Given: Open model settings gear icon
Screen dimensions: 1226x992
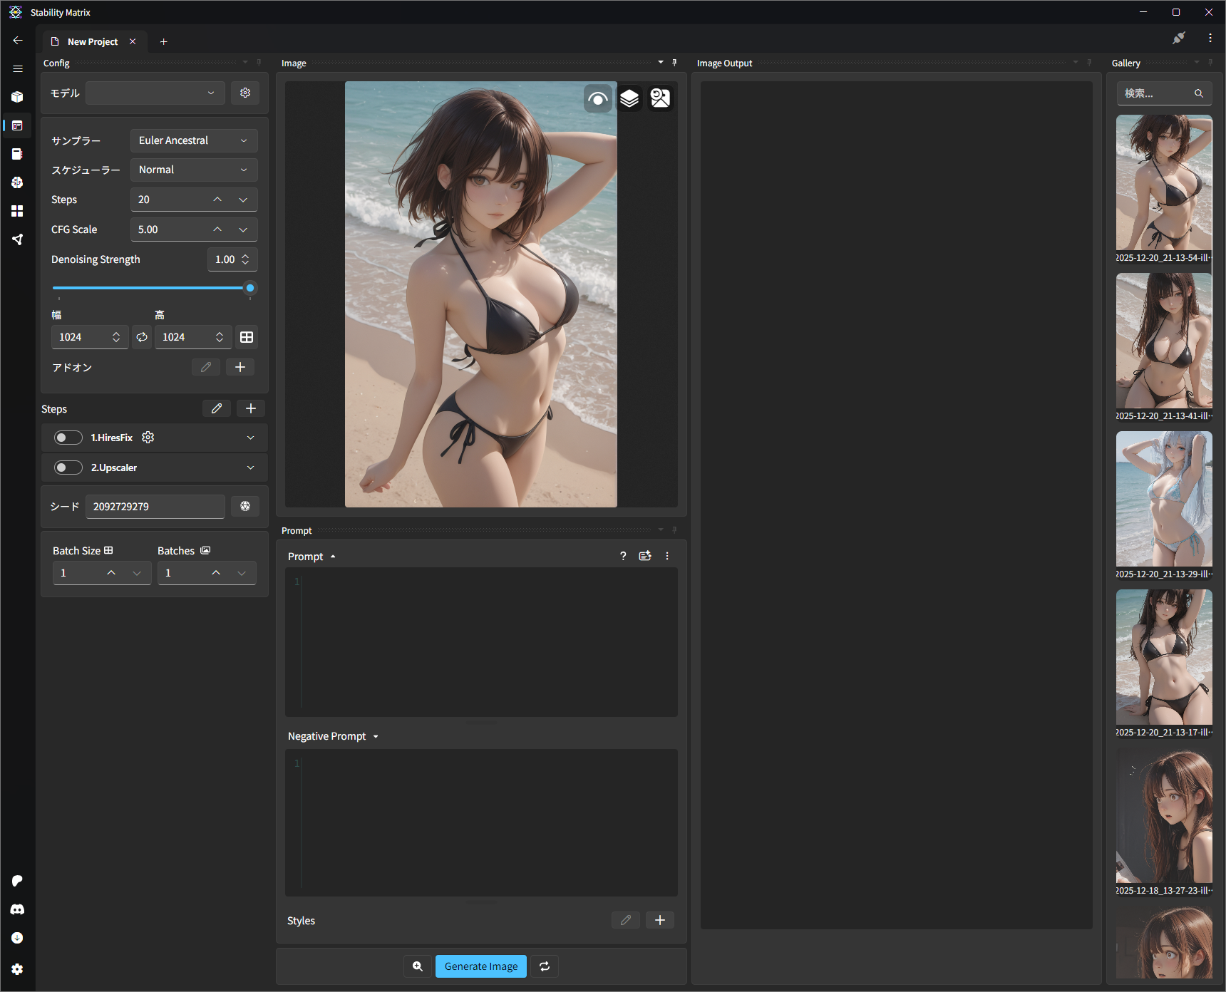Looking at the screenshot, I should 245,93.
